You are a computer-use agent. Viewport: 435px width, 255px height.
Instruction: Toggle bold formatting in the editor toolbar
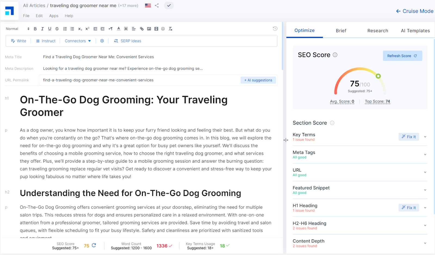click(35, 29)
